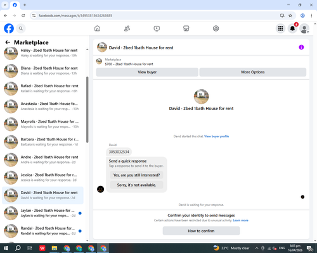Click the View buyer profile link
317x253 pixels.
216,137
